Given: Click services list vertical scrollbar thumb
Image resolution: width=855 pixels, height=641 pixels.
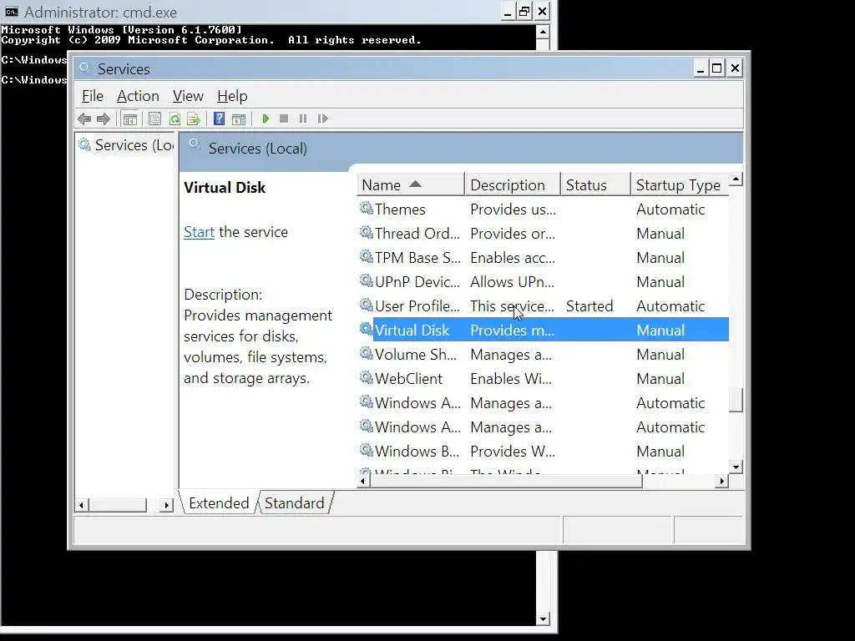Looking at the screenshot, I should pos(736,400).
